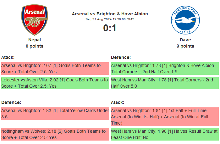Open Arsenal vs Brighton & Hove Albion title
This screenshot has width=220, height=144.
(110, 14)
